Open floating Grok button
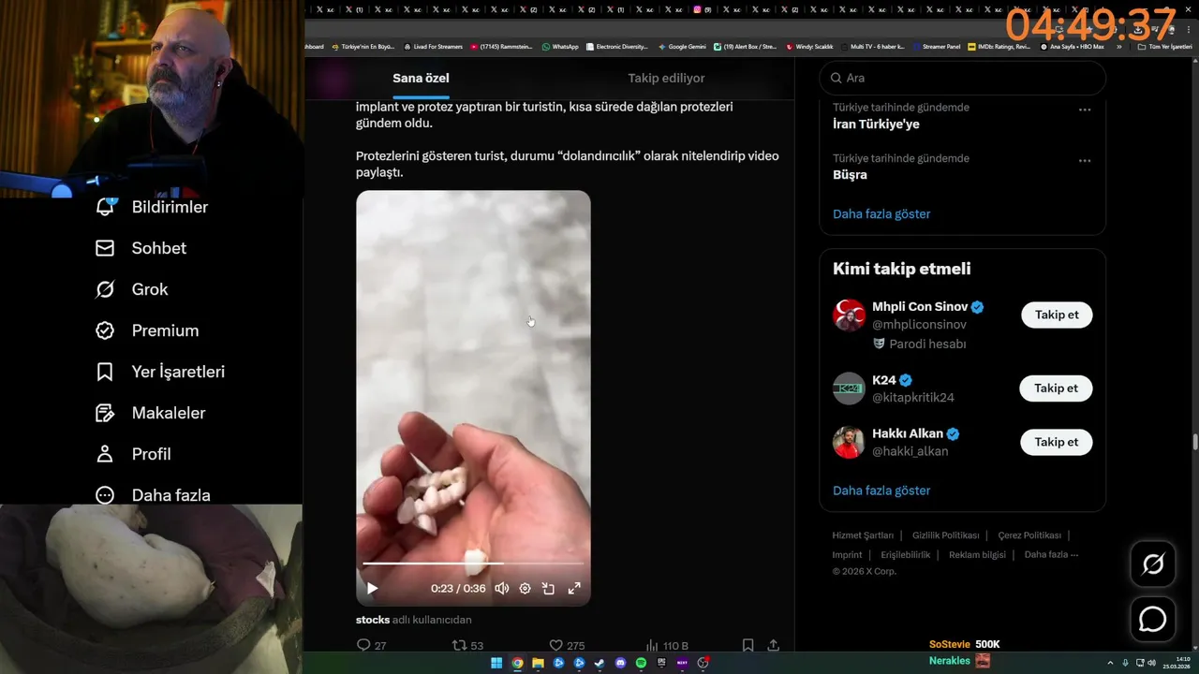Viewport: 1199px width, 674px height. (x=1152, y=564)
